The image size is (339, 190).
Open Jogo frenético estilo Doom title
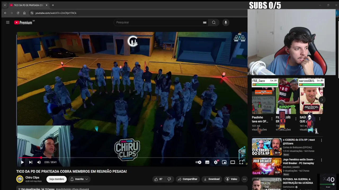pos(299,161)
